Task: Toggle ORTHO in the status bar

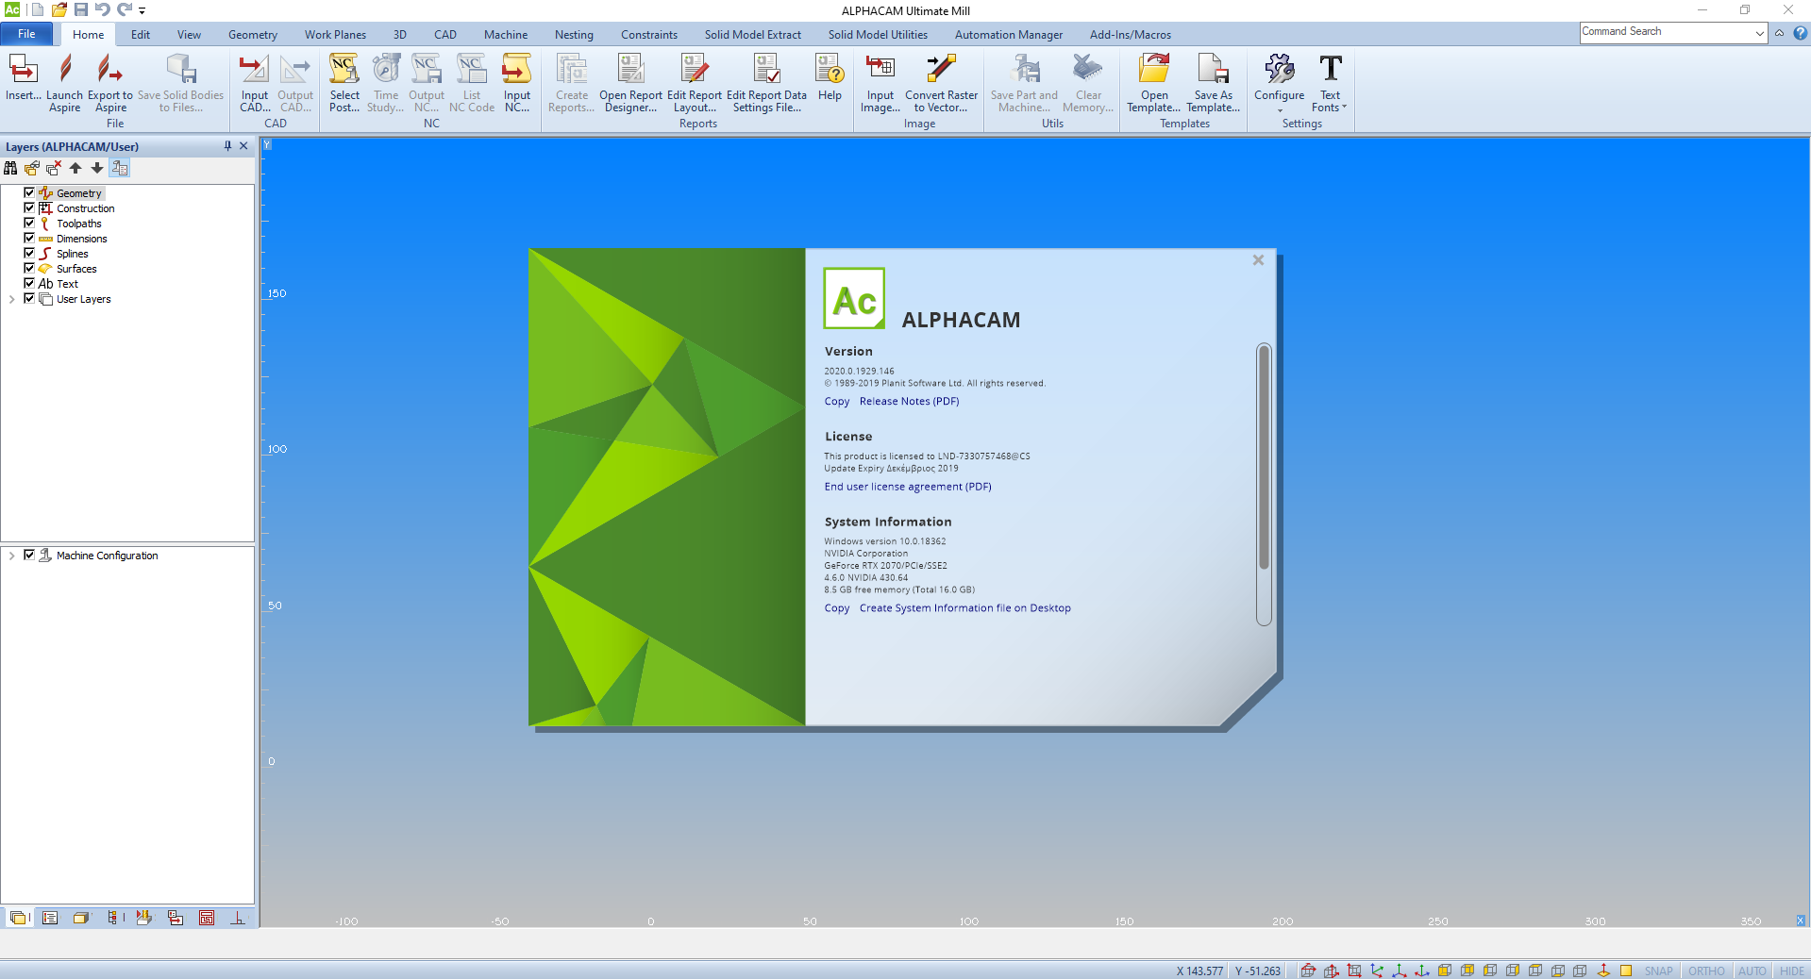Action: click(1706, 971)
